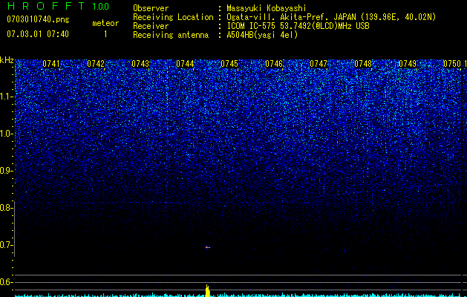The width and height of the screenshot is (467, 297).
Task: Select the file name 0703010740.png
Action: coord(38,20)
